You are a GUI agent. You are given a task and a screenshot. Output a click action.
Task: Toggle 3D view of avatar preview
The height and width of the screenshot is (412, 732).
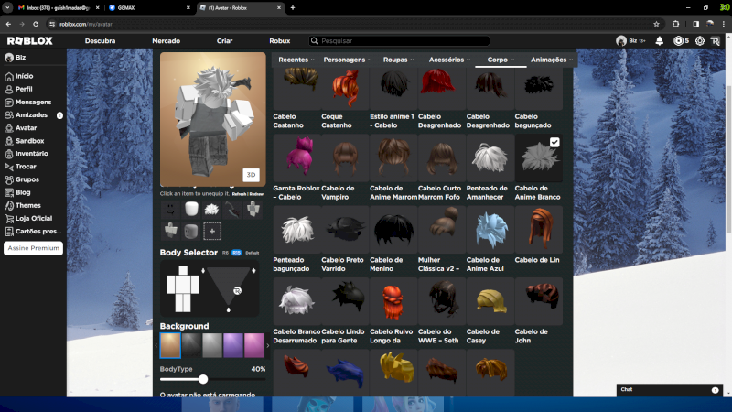point(251,175)
